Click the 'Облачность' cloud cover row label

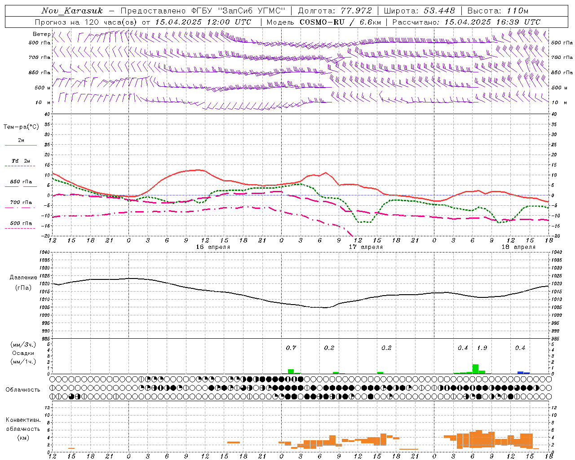[23, 390]
